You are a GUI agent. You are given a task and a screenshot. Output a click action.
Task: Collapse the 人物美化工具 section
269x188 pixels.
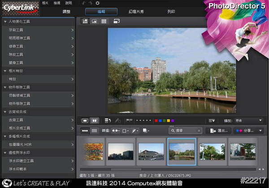(x=5, y=21)
